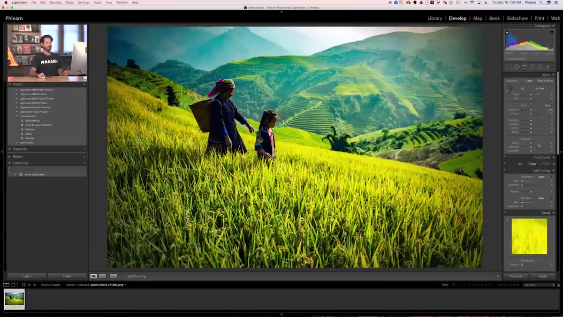Show second window display icon in filmstrip
563x317 pixels.
14,285
